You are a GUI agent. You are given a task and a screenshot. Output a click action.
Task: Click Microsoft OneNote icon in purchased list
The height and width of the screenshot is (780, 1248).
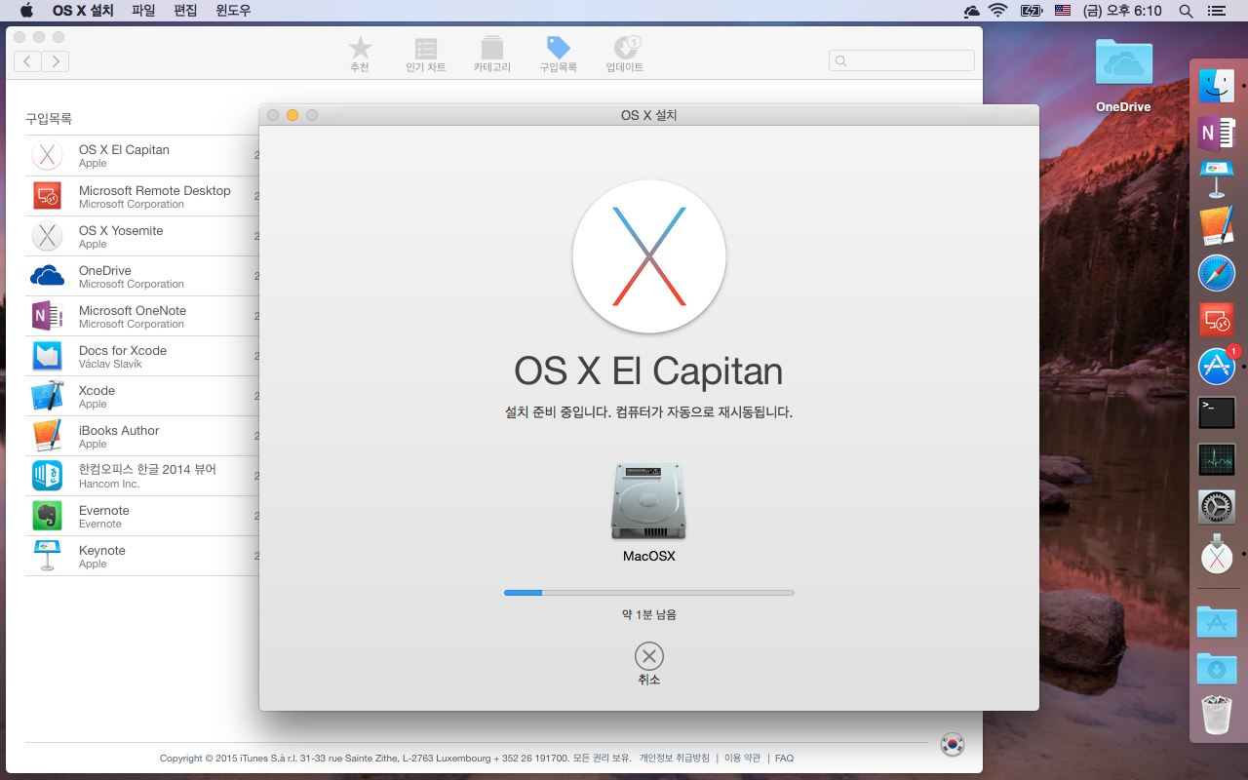tap(47, 316)
